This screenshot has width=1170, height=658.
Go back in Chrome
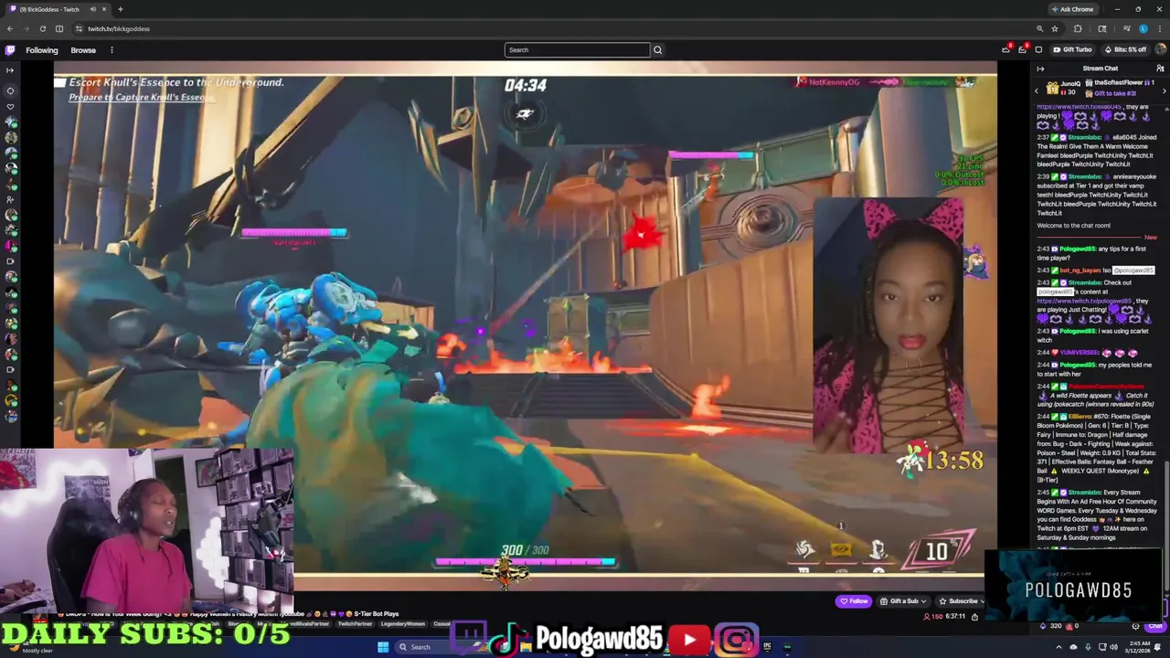pos(10,28)
